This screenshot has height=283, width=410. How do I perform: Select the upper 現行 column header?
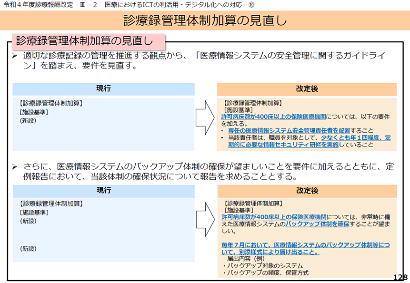(103, 89)
